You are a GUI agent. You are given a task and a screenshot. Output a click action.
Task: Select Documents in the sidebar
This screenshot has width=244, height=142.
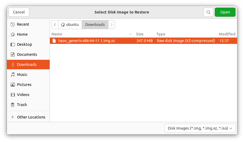[x=27, y=54]
